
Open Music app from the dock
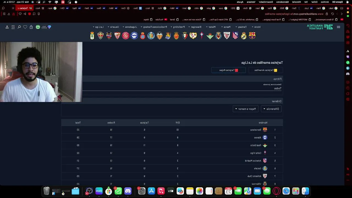pyautogui.click(x=161, y=191)
